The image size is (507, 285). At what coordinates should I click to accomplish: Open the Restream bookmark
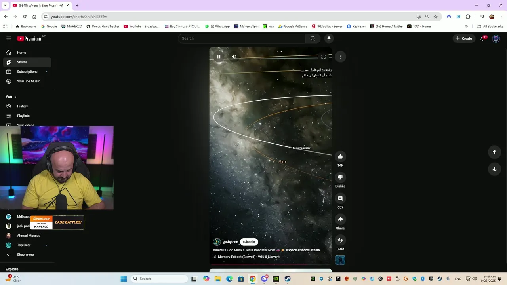pos(356,27)
